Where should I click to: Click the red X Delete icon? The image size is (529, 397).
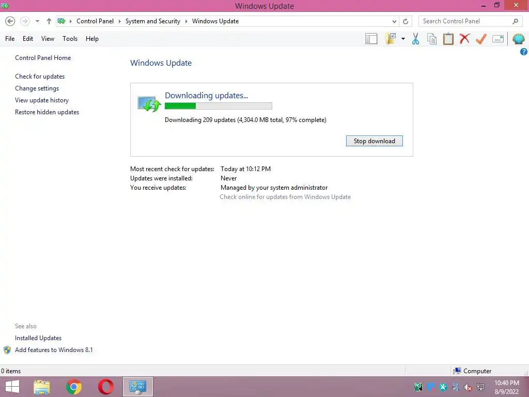(464, 39)
